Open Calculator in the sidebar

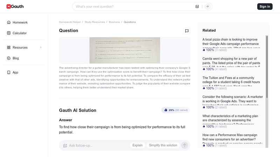click(24, 33)
